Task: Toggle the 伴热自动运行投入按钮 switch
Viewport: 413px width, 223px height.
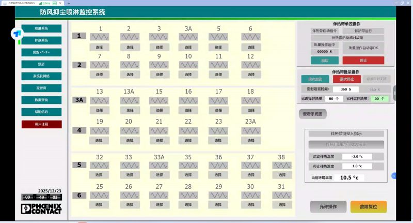Action: [346, 144]
